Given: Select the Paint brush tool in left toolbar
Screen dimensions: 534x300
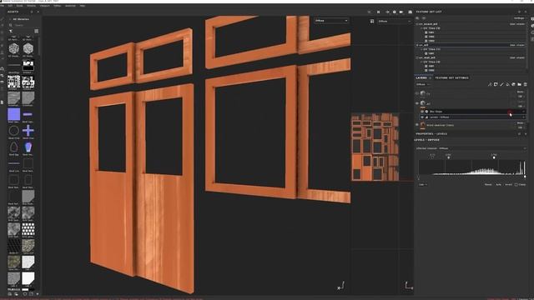Looking at the screenshot, I should coord(3,19).
